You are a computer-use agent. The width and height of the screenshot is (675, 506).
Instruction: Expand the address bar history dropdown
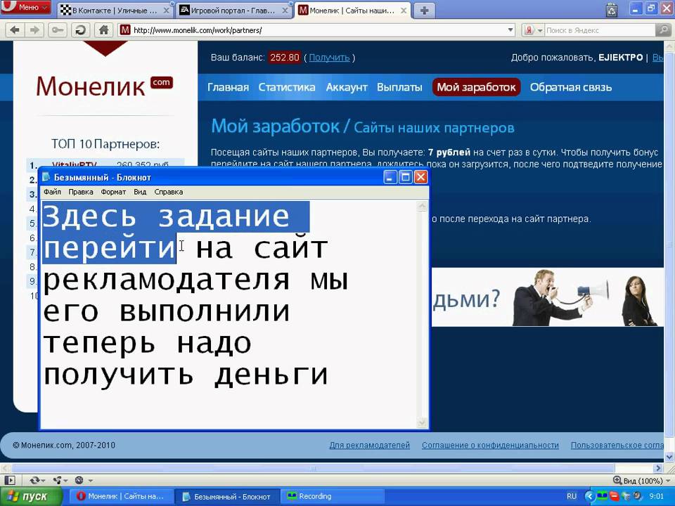(x=511, y=30)
